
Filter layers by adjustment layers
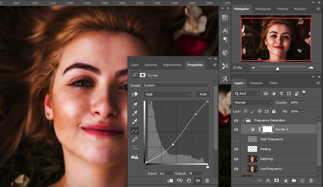(x=273, y=94)
